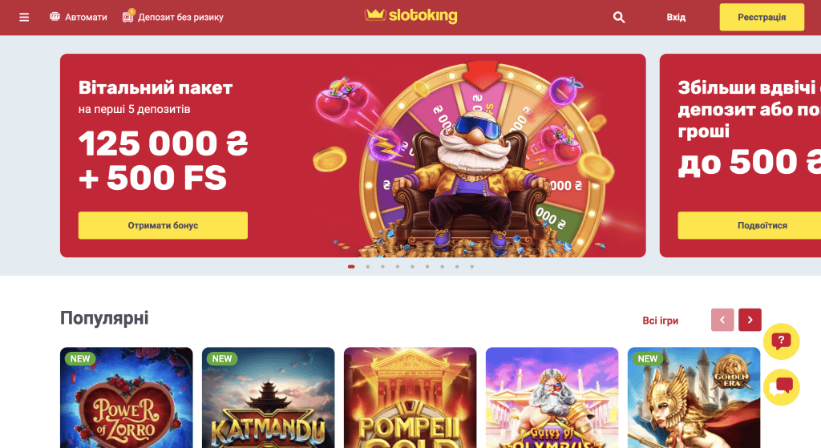Open the Автомати menu item
Viewport: 821px width, 448px height.
tap(86, 18)
